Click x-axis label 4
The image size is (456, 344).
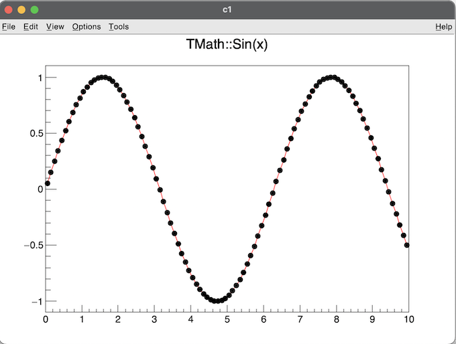tap(190, 319)
